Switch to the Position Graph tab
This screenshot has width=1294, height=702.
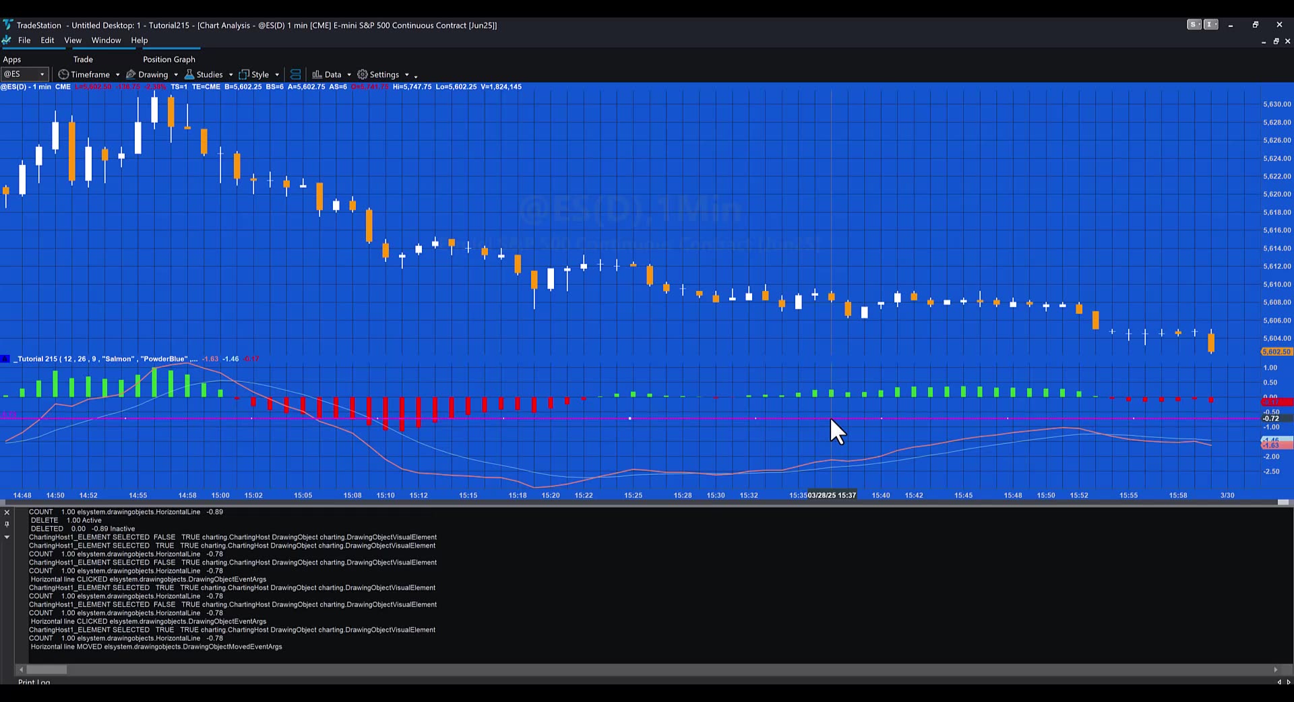[168, 59]
